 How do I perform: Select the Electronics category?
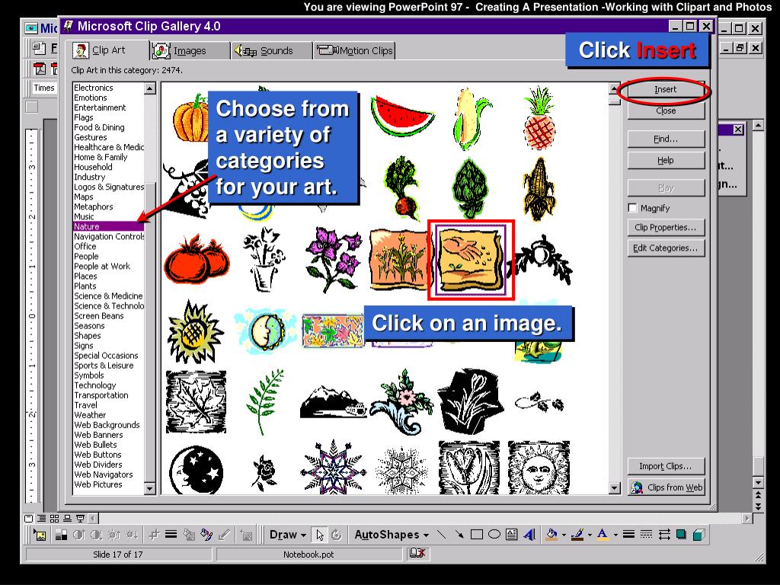108,88
